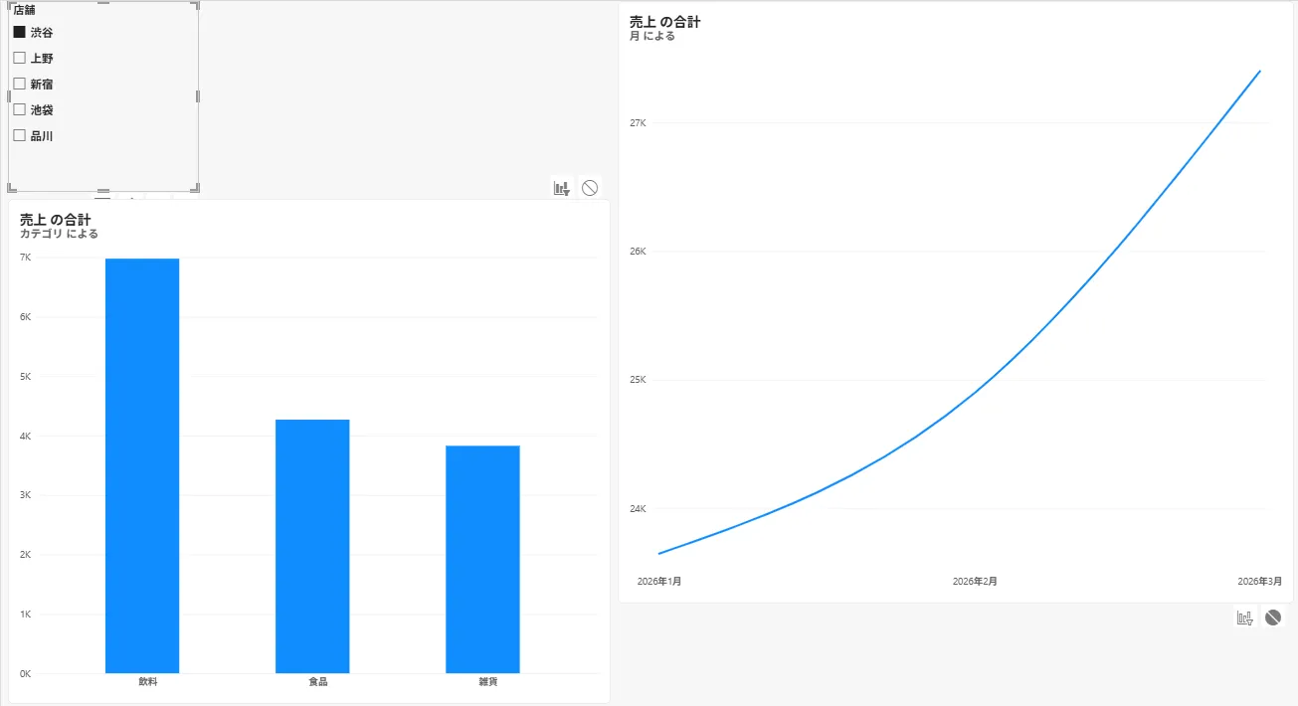Check the 上野 store checkbox
This screenshot has height=706, width=1298.
point(19,58)
